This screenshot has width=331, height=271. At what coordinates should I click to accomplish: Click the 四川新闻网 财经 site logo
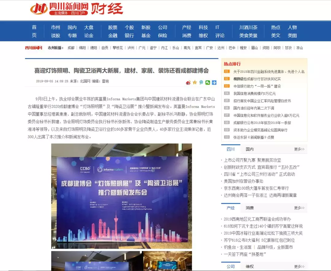pyautogui.click(x=76, y=9)
